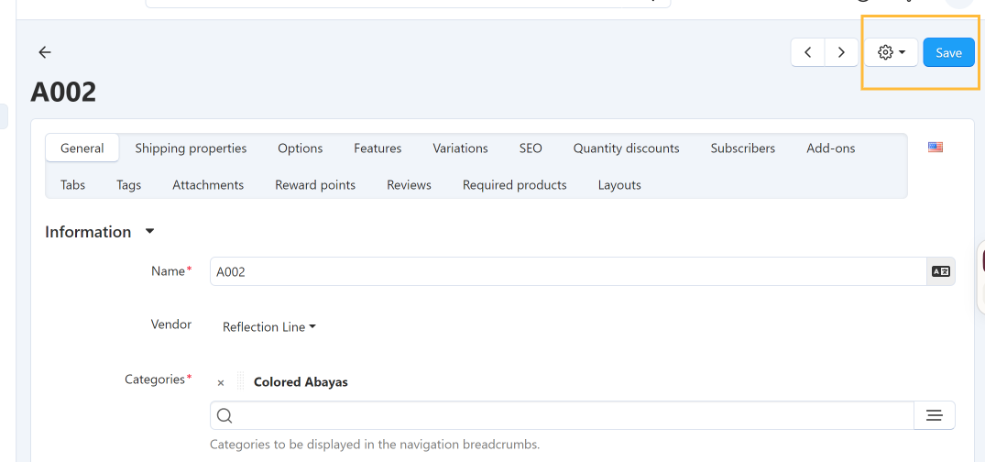Image resolution: width=985 pixels, height=462 pixels.
Task: Open the Variations tab
Action: [x=461, y=148]
